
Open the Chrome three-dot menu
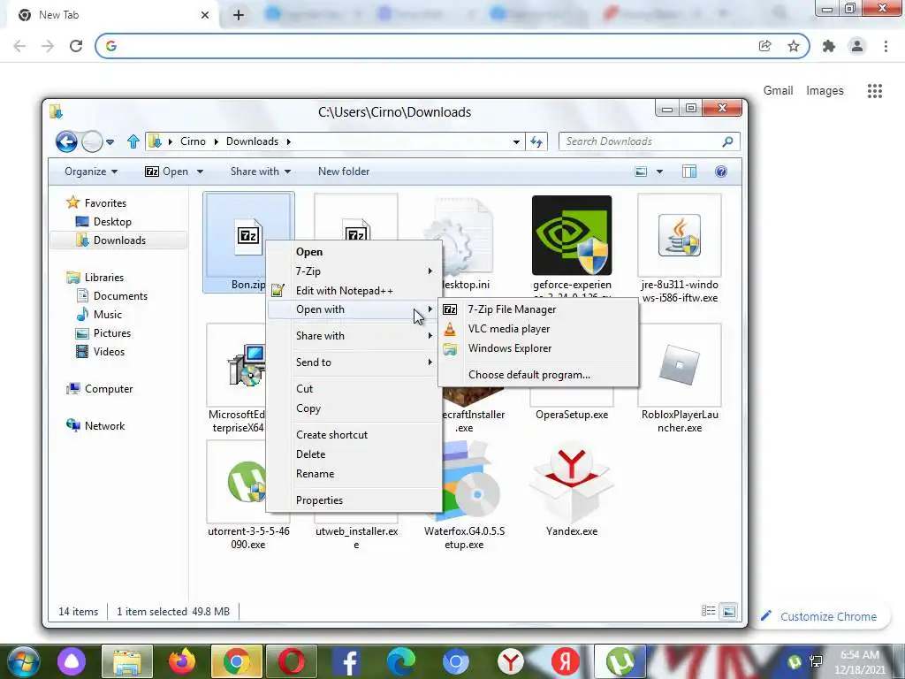click(886, 46)
